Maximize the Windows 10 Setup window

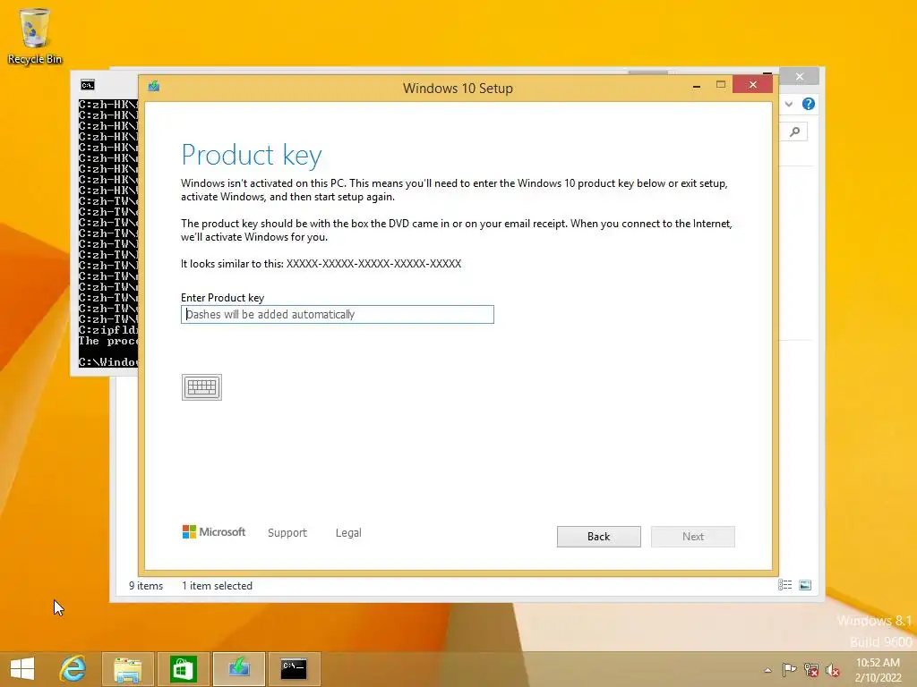tap(721, 85)
